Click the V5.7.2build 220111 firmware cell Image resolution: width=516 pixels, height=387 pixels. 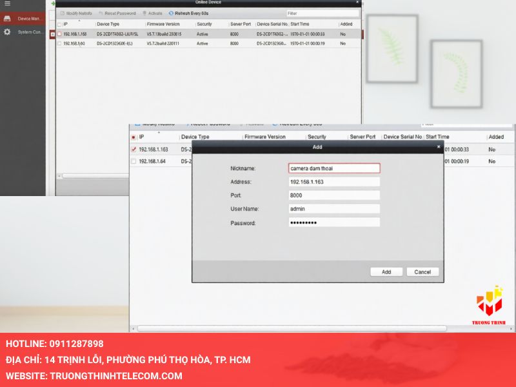tap(163, 43)
